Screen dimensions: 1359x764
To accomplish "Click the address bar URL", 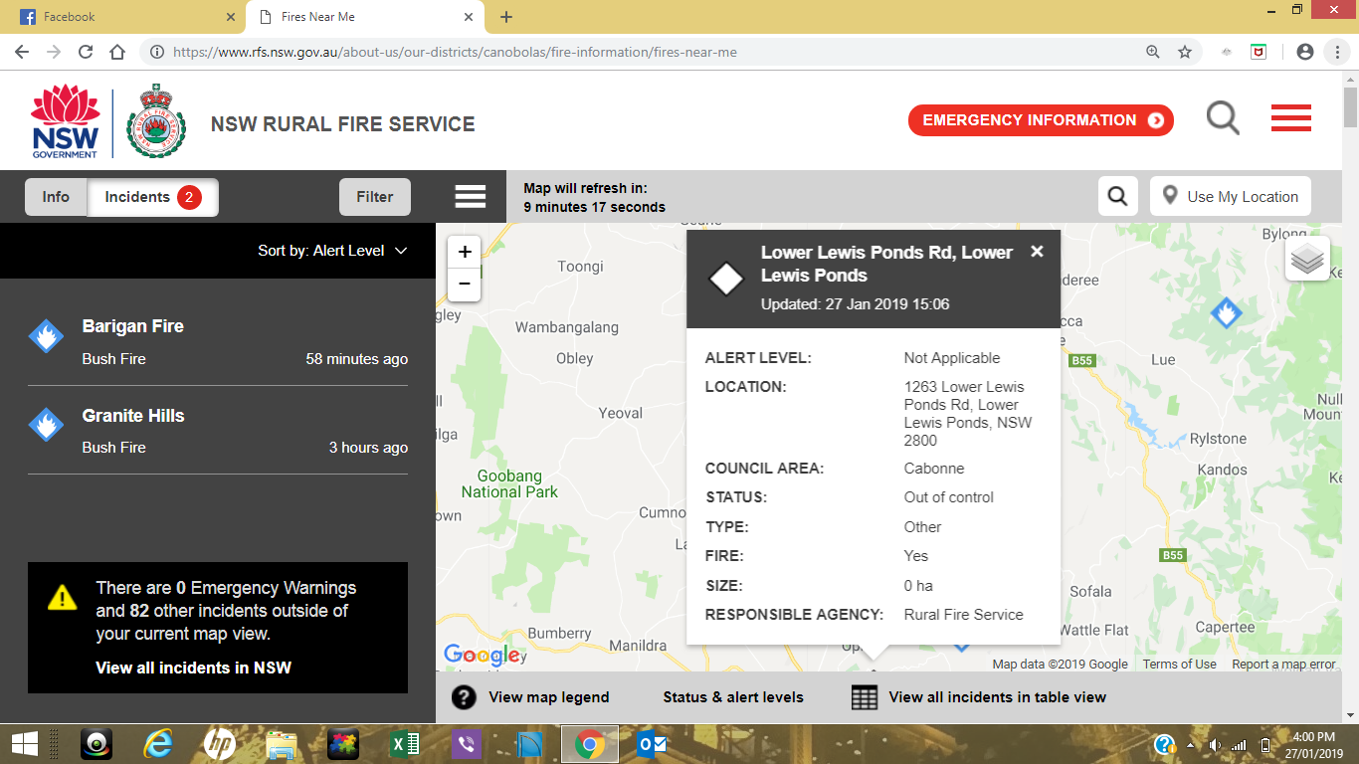I will tap(455, 52).
